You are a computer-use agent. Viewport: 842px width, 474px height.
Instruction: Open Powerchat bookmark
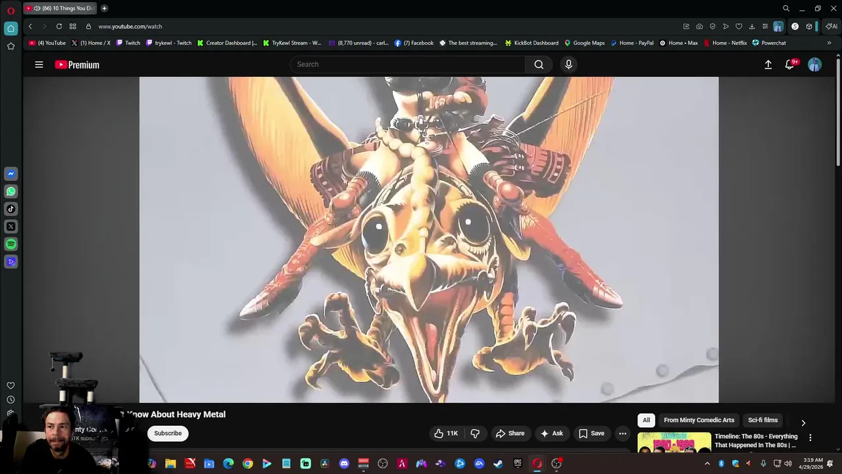[769, 43]
